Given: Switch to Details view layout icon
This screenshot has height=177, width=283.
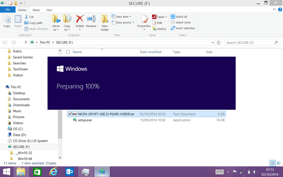Looking at the screenshot, I should [x=272, y=163].
